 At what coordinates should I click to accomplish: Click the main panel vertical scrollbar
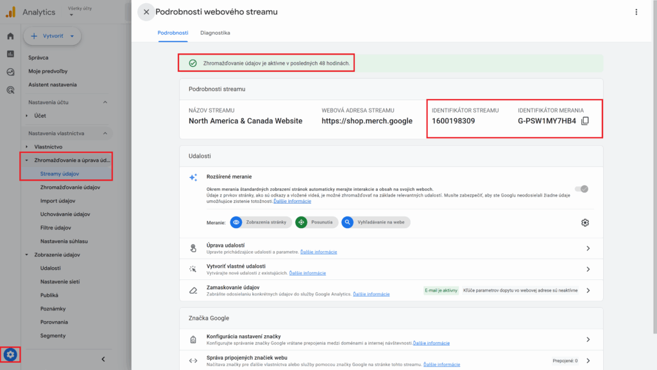point(654,168)
